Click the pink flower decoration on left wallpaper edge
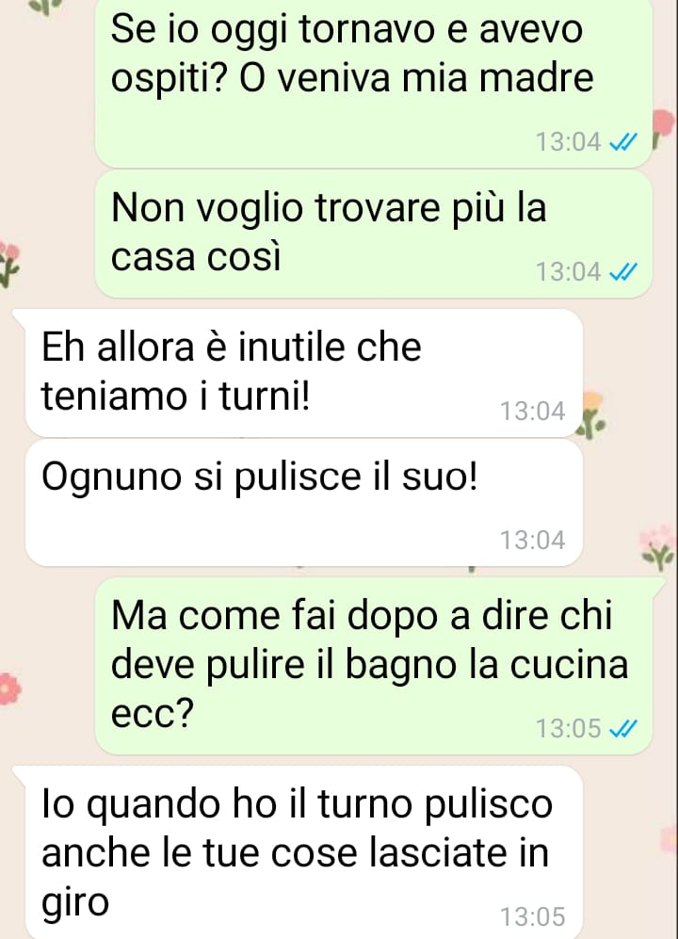Image resolution: width=678 pixels, height=939 pixels. pos(9,264)
